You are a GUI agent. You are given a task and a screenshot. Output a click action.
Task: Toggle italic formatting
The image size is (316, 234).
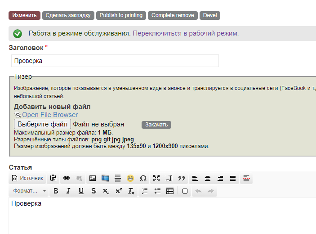68,191
